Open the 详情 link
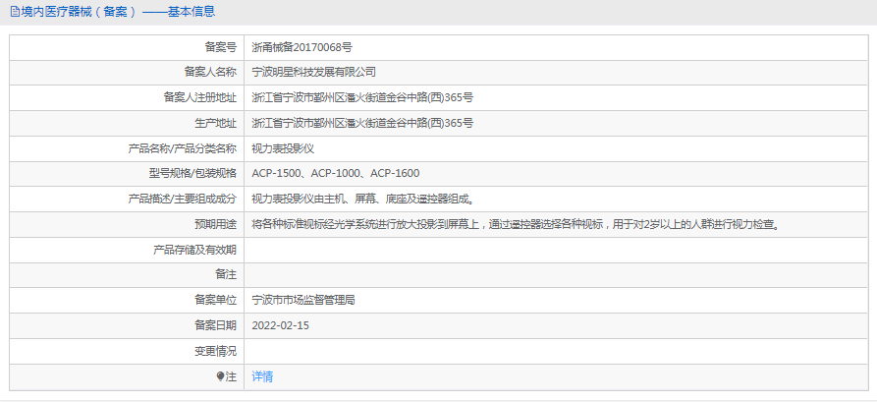The height and width of the screenshot is (402, 877). point(262,376)
